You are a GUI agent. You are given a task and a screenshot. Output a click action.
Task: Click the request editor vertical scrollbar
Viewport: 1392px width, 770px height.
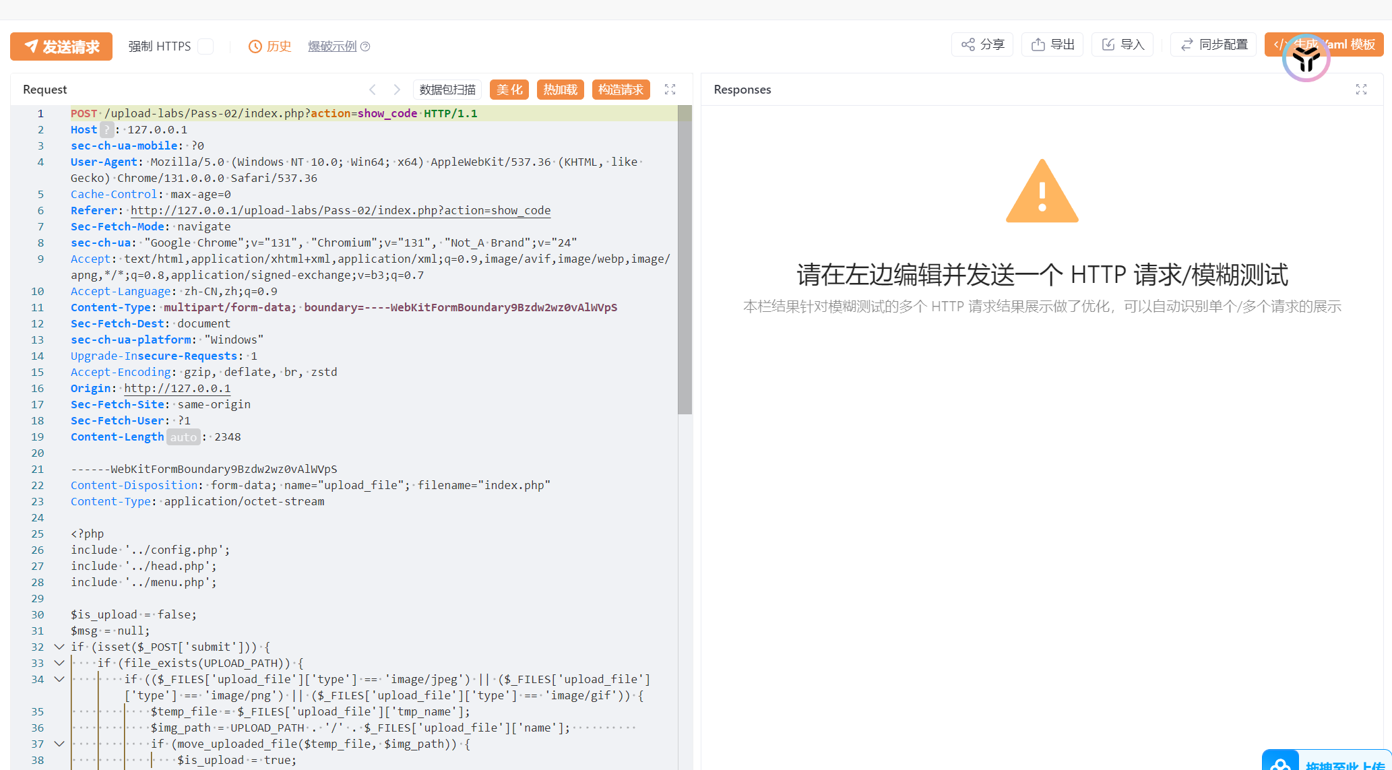[x=685, y=259]
